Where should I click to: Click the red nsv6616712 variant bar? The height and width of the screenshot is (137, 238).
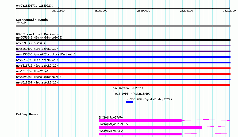pyautogui.click(x=123, y=68)
